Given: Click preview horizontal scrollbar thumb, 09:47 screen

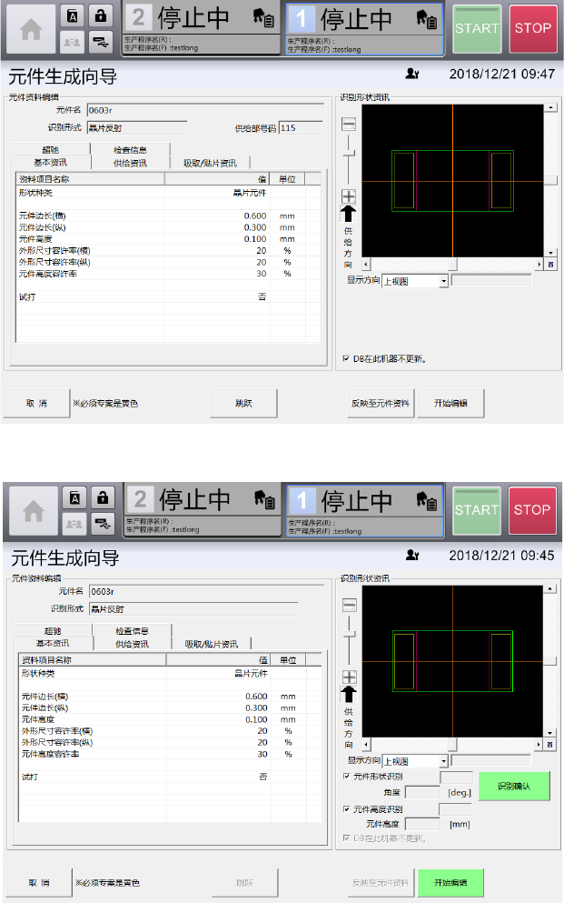Looking at the screenshot, I should click(453, 265).
